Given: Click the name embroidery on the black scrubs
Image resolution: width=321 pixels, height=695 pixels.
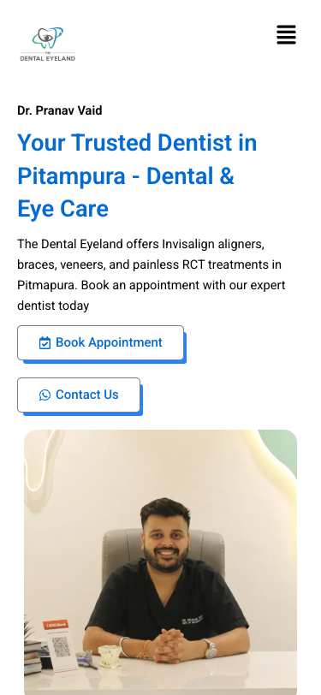Looking at the screenshot, I should pos(192,620).
